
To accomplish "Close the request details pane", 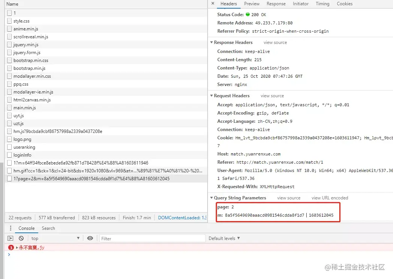I will [x=213, y=3].
